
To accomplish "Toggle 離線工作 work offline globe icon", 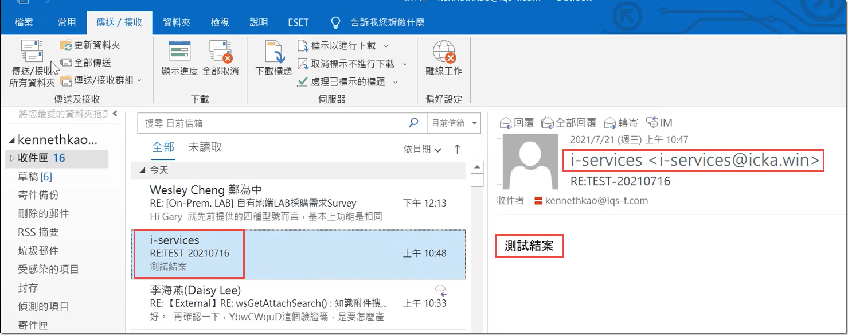I will pos(443,52).
